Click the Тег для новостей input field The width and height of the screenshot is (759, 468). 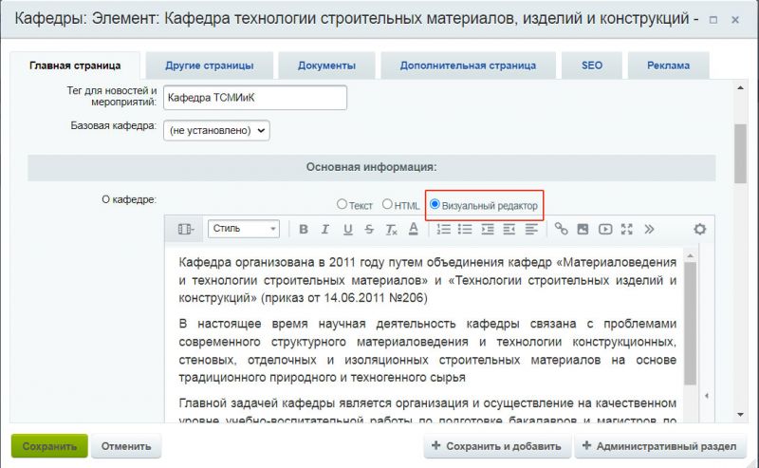(254, 98)
